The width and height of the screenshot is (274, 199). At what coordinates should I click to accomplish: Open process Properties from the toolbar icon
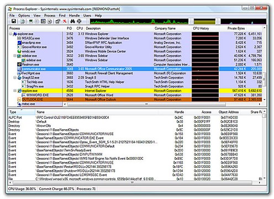[58, 22]
